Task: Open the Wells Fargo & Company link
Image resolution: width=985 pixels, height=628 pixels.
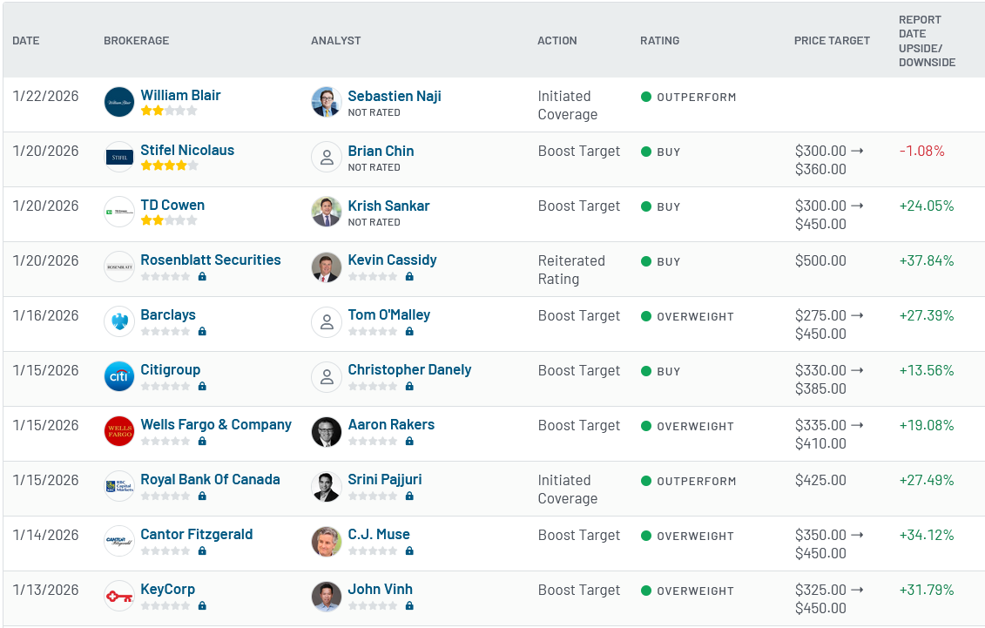Action: [x=216, y=424]
